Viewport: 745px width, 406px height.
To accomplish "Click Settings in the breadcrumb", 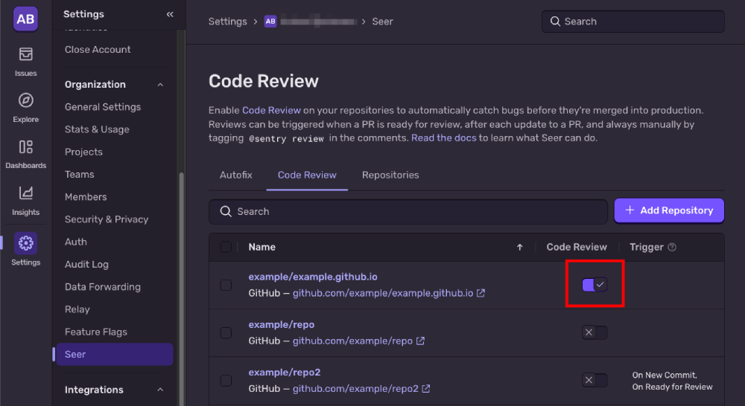I will click(x=227, y=22).
